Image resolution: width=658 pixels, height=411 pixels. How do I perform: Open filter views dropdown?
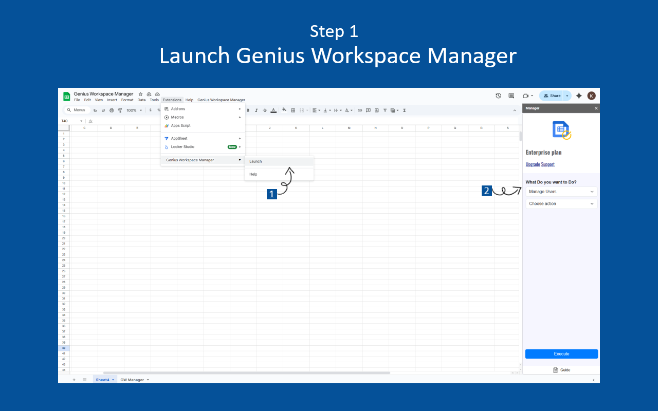click(395, 110)
